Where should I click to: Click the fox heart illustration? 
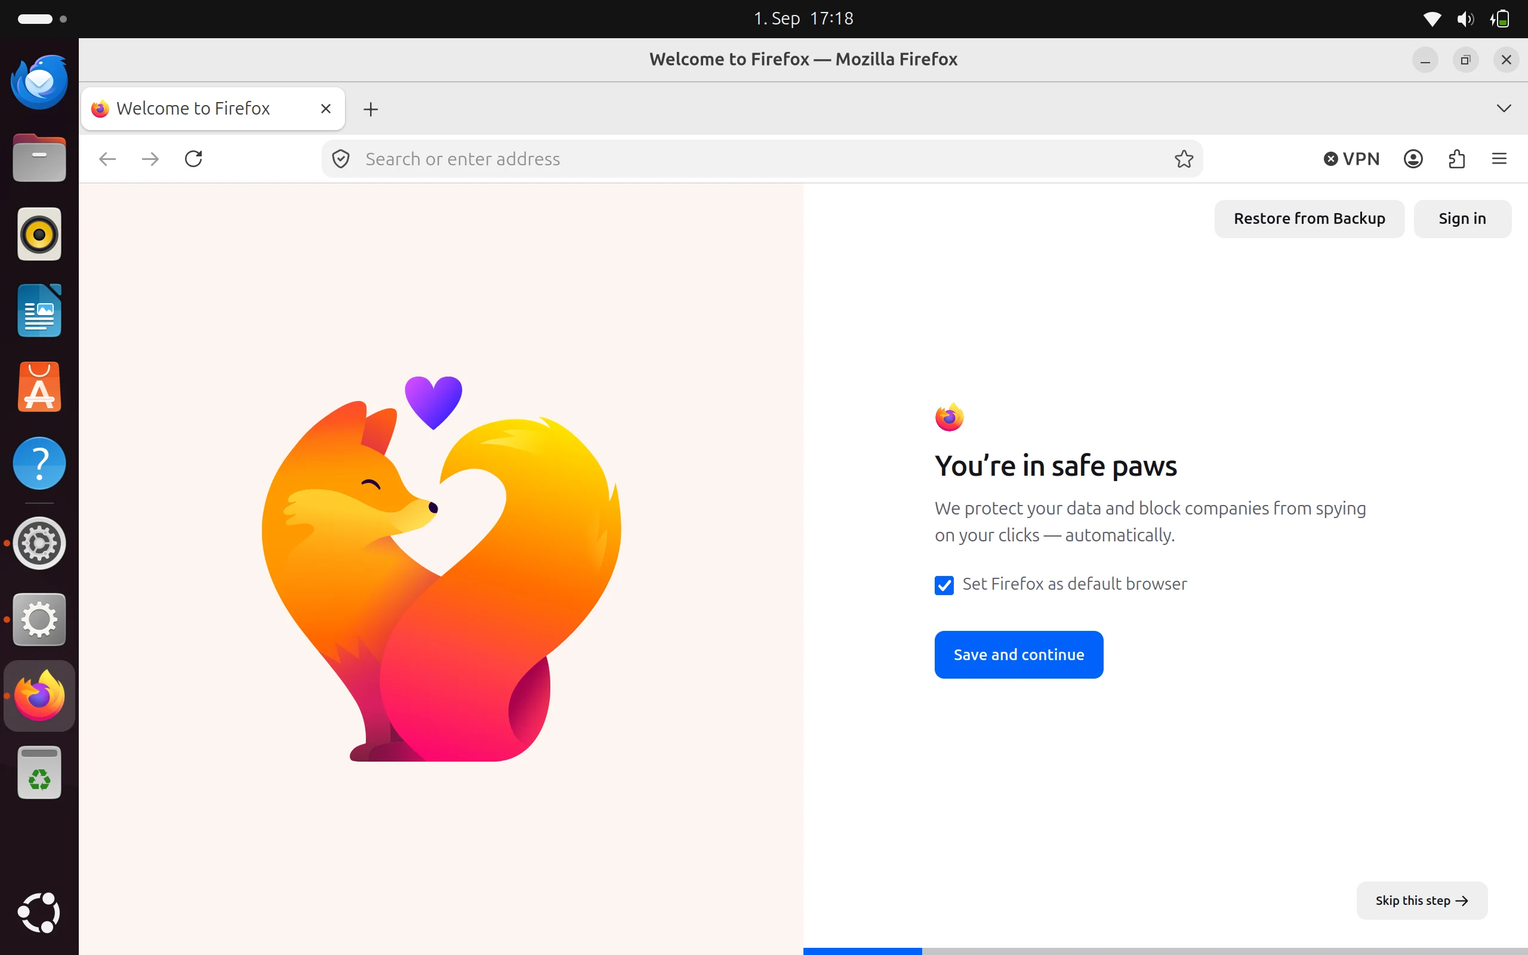pyautogui.click(x=441, y=568)
